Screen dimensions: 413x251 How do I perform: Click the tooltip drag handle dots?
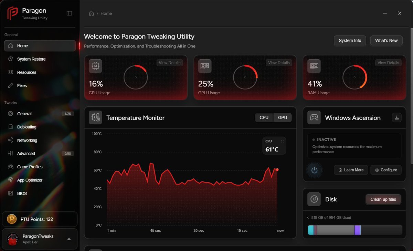[282, 141]
